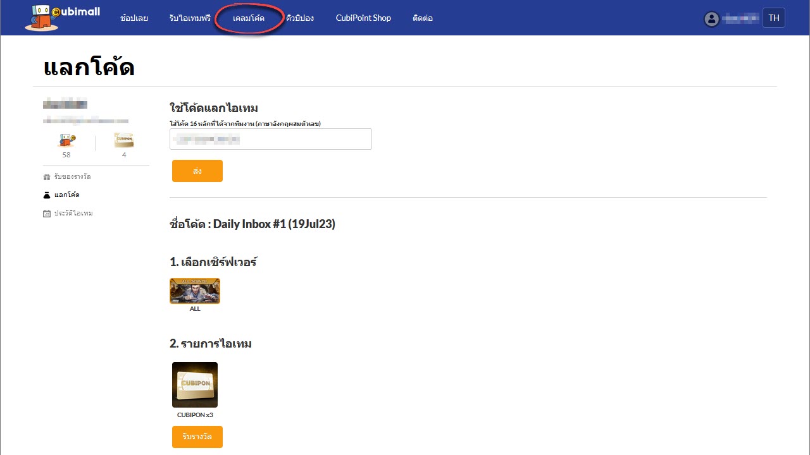Screen dimensions: 810x455
Task: Click the ALL label under the server image
Action: 195,309
